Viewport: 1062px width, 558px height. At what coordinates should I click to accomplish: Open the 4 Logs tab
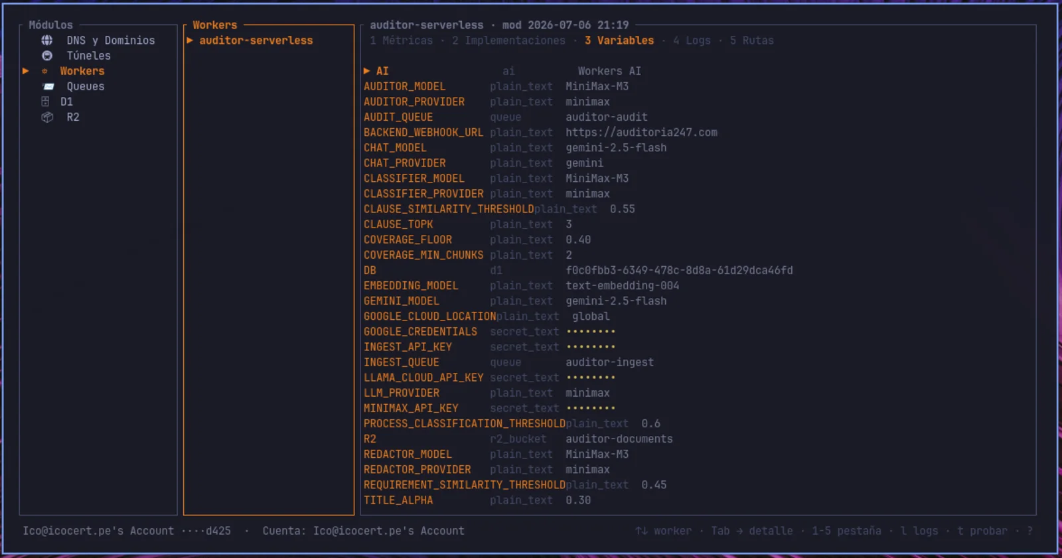point(692,40)
